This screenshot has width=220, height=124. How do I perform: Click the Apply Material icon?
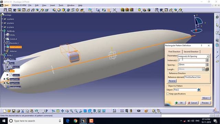tap(146, 111)
